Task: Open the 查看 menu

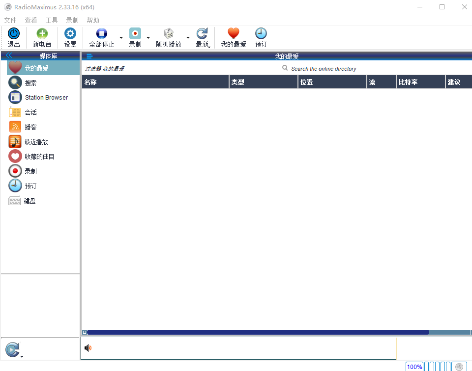Action: click(30, 20)
